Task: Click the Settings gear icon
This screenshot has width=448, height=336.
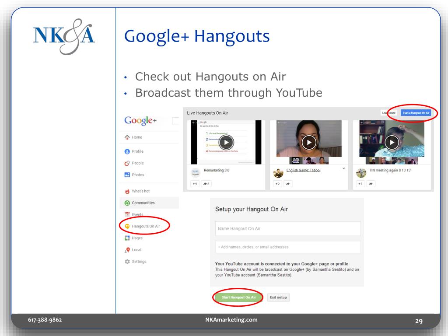Action: click(127, 262)
